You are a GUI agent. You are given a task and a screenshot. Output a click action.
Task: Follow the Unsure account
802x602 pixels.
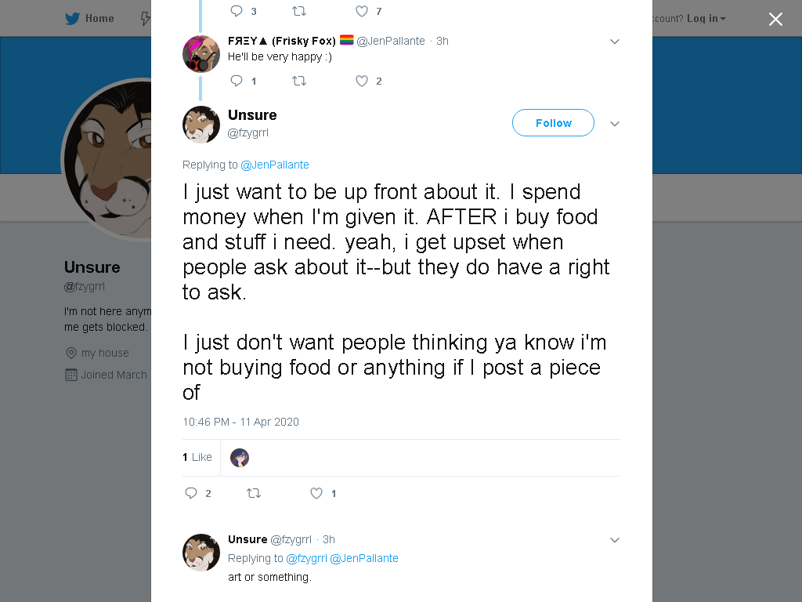coord(553,123)
